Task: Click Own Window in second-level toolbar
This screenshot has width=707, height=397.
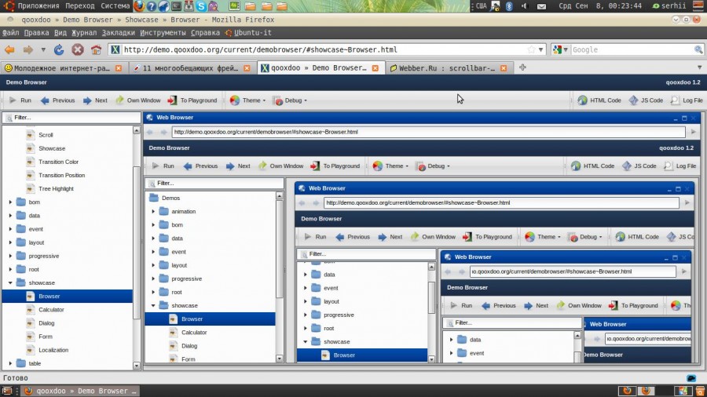Action: pos(281,166)
